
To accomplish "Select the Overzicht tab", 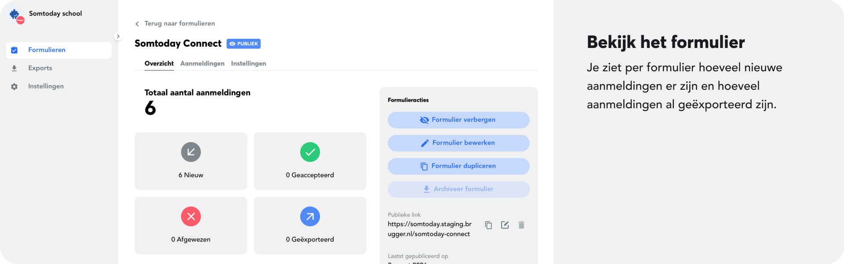I will 159,63.
